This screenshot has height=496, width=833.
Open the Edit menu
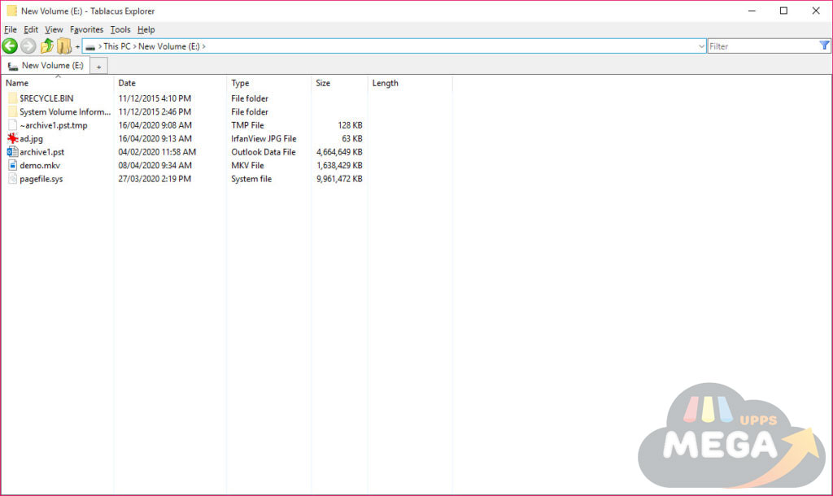(x=31, y=30)
